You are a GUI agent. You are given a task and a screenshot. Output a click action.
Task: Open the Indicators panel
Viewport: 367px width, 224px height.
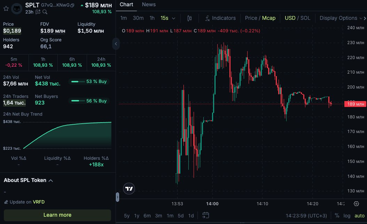tap(220, 18)
